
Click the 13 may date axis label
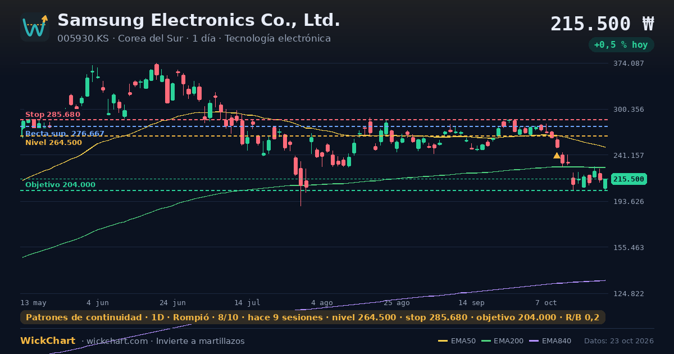(x=34, y=303)
